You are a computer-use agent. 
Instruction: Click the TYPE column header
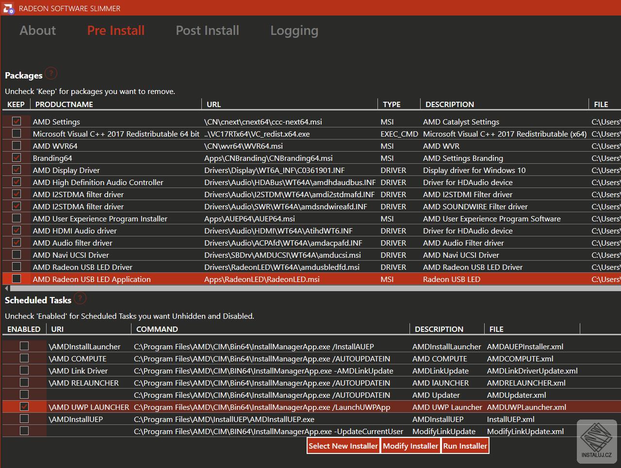pos(392,104)
